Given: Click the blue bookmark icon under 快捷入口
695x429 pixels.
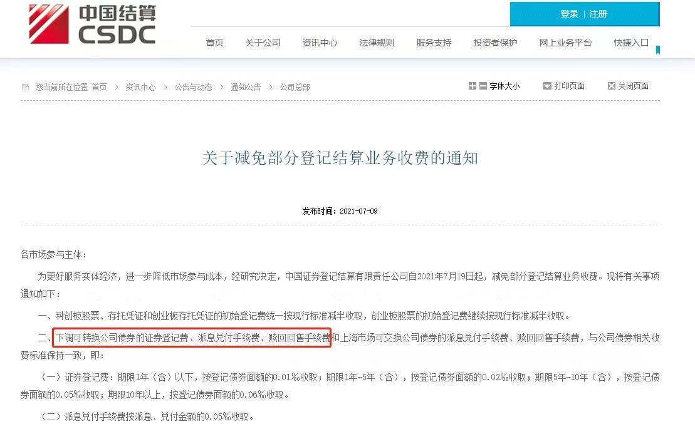Looking at the screenshot, I should 658,50.
